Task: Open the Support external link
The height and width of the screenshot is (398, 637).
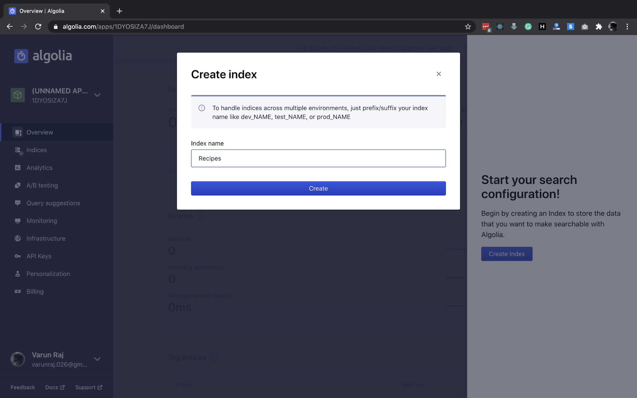Action: pyautogui.click(x=89, y=387)
